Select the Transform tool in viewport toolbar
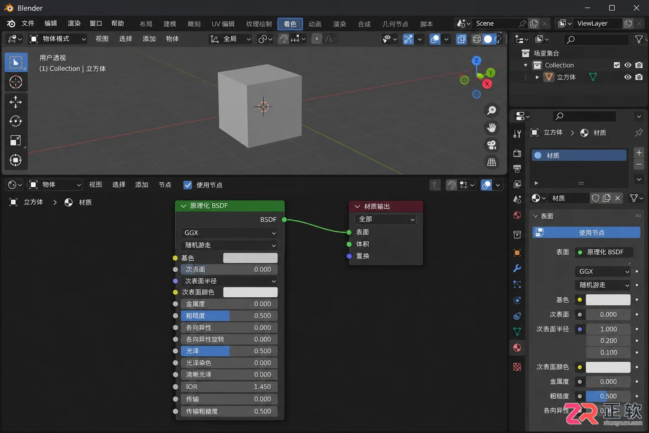The height and width of the screenshot is (433, 649). (16, 160)
